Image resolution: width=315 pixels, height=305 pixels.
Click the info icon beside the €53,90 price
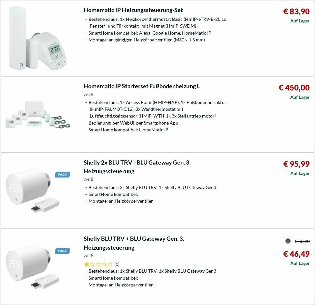click(x=288, y=241)
